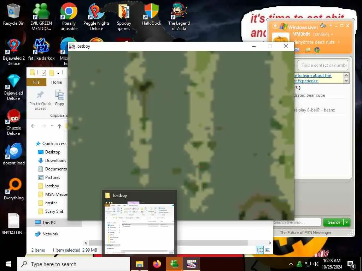This screenshot has height=271, width=362.
Task: Open the Online status dropdown arrow
Action: 332,34
